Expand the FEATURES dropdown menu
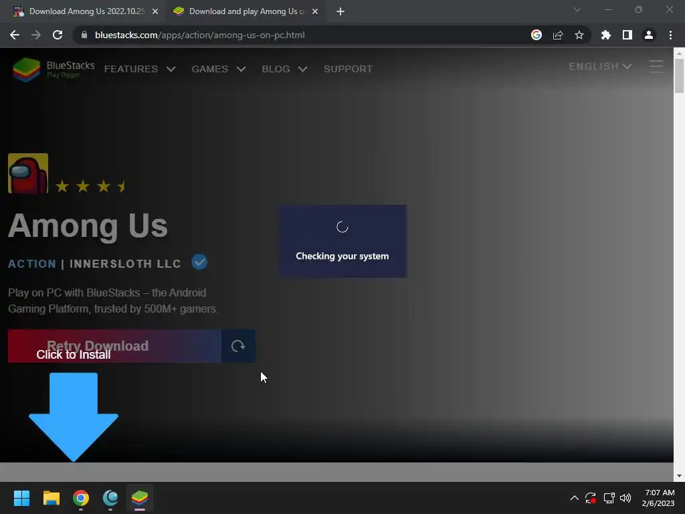 click(140, 69)
